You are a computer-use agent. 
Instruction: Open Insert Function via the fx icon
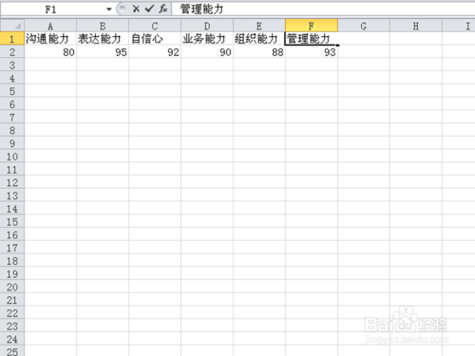163,9
